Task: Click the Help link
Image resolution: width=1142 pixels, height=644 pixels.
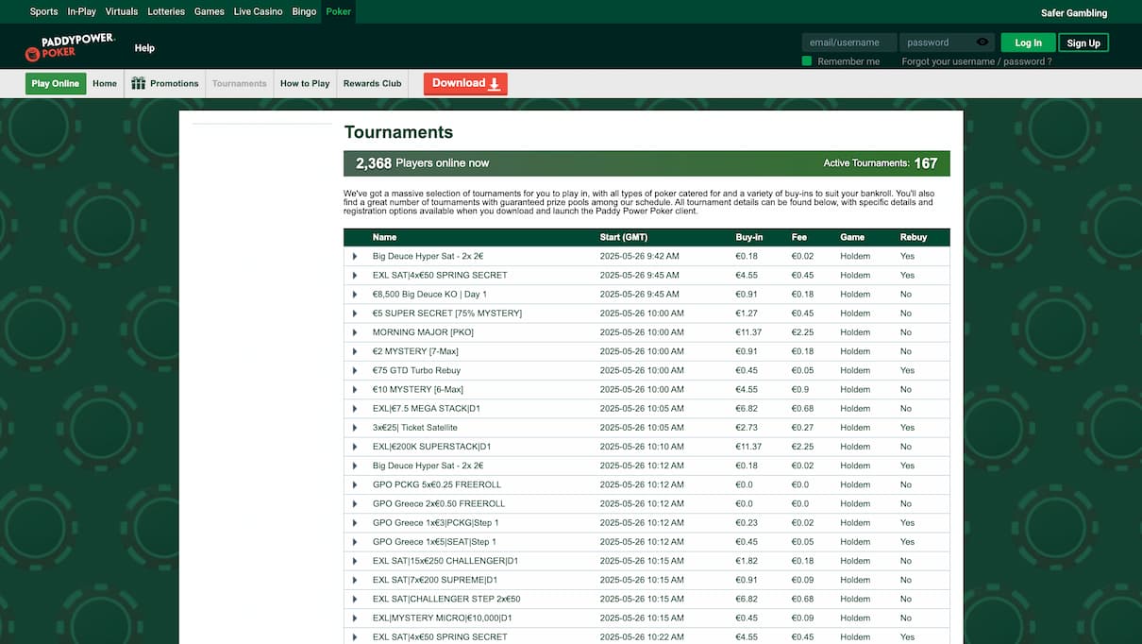Action: 144,48
